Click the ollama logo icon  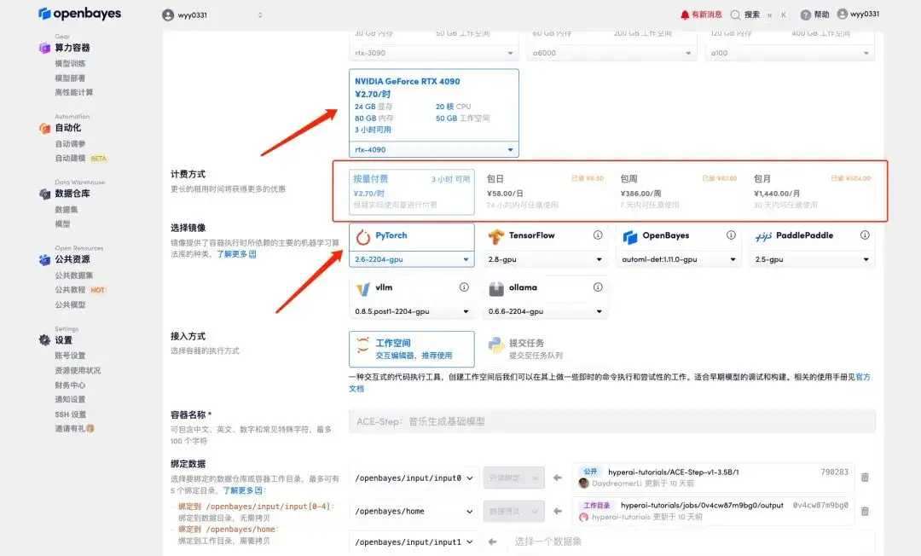pos(496,288)
